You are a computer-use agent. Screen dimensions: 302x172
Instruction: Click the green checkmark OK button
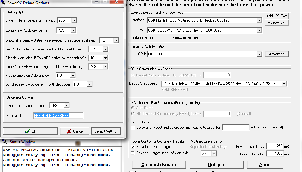coord(30,131)
